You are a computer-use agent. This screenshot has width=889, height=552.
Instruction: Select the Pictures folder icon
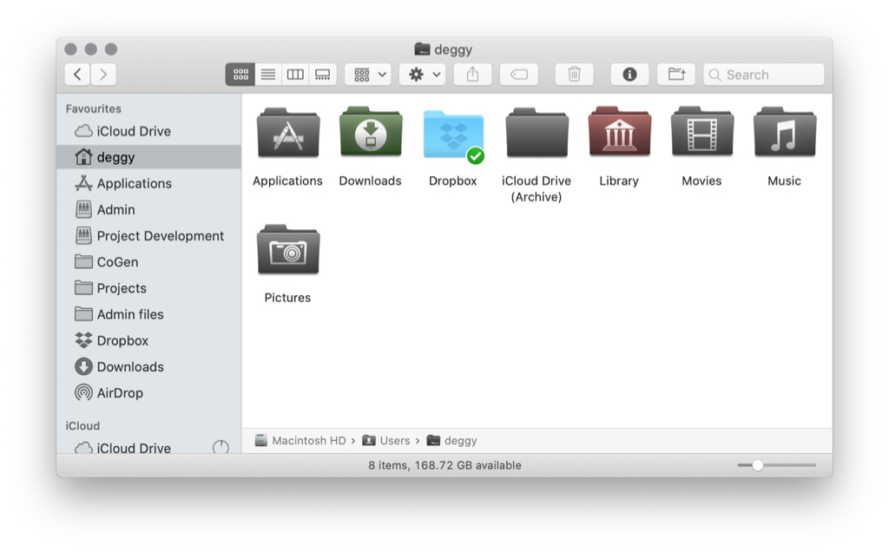tap(288, 250)
